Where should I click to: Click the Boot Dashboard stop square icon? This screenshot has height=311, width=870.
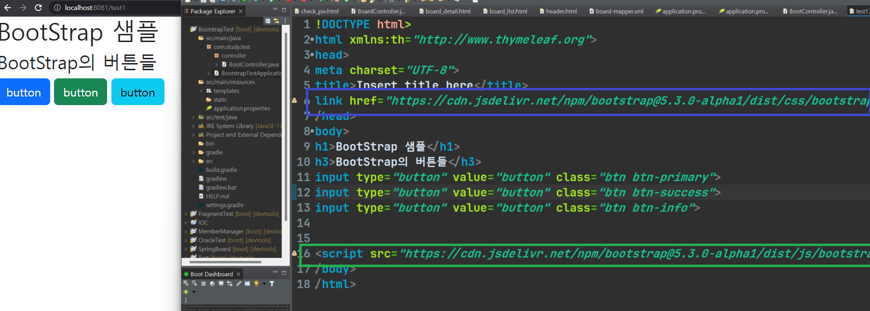tap(204, 284)
